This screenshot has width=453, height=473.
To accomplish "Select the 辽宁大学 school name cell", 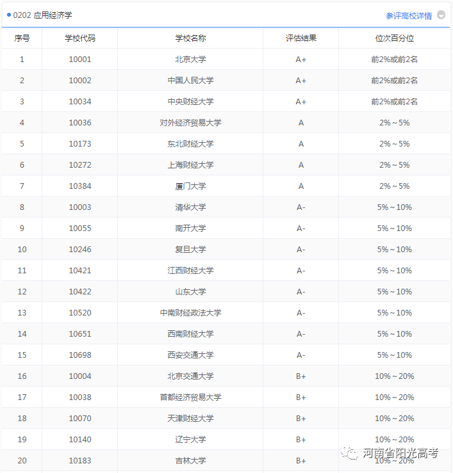I will (190, 440).
